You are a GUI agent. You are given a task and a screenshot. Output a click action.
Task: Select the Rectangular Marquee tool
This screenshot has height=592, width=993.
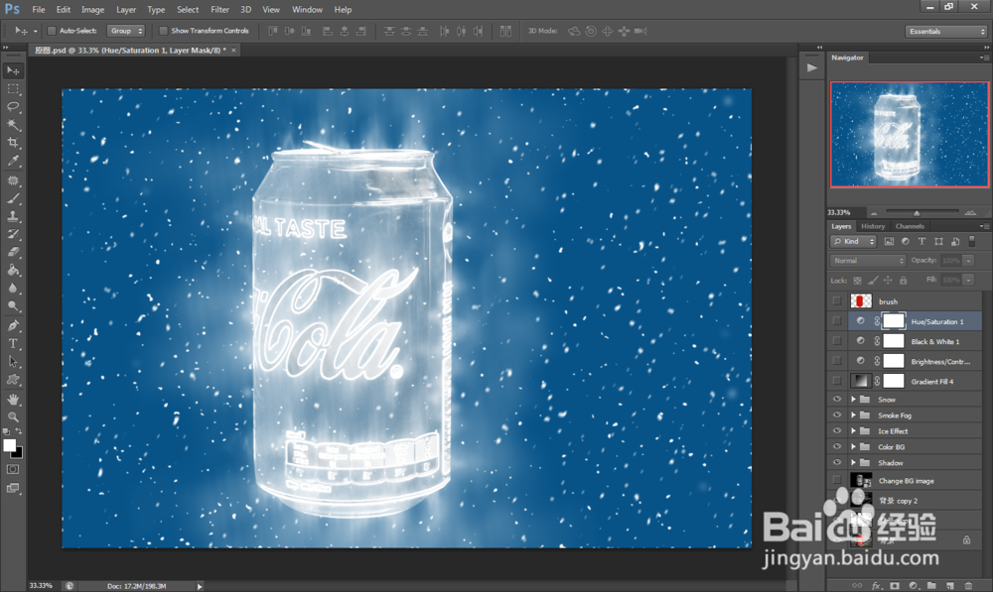(13, 88)
